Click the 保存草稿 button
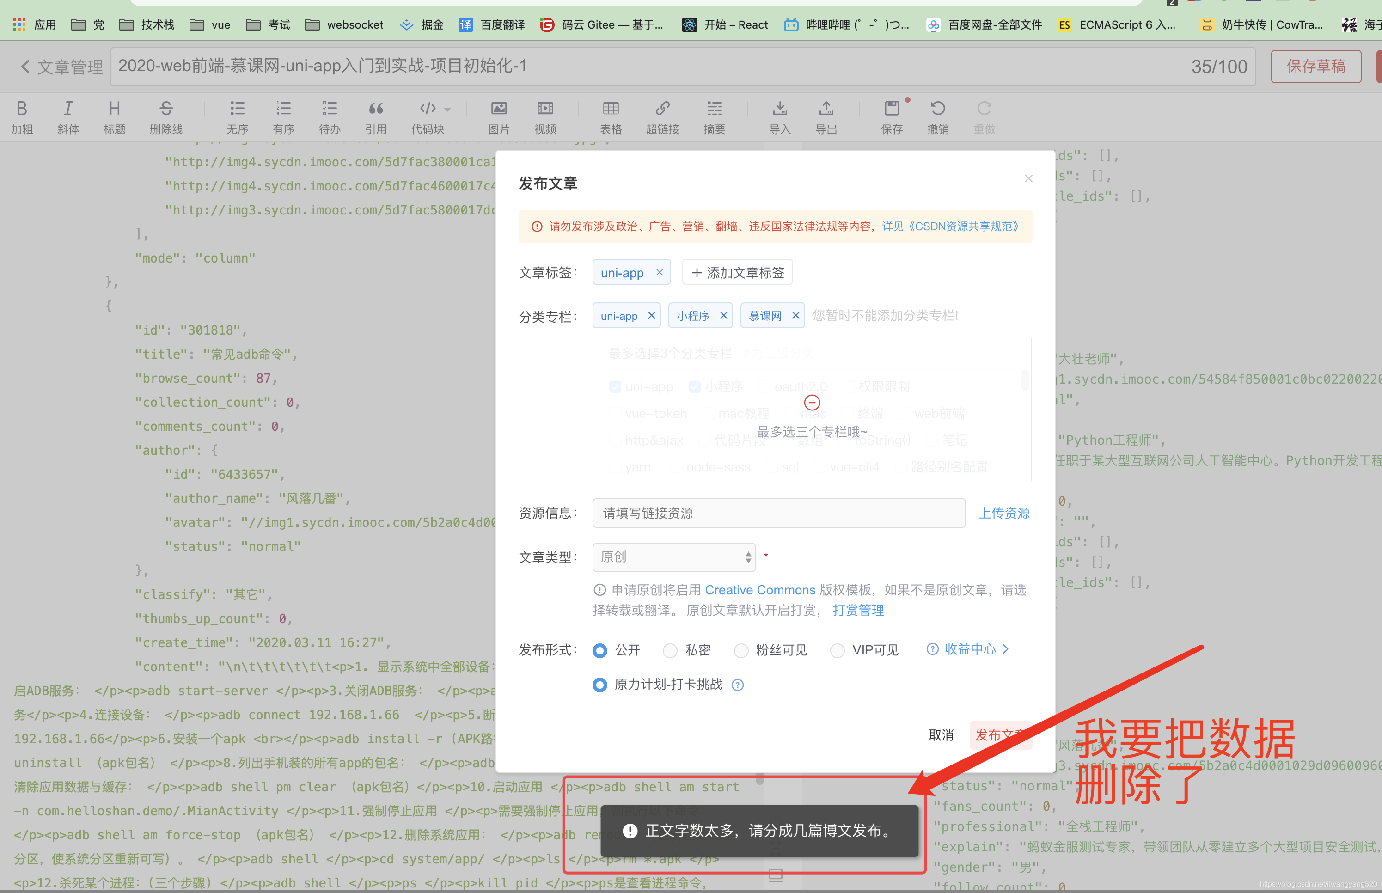The width and height of the screenshot is (1382, 893). click(1316, 66)
